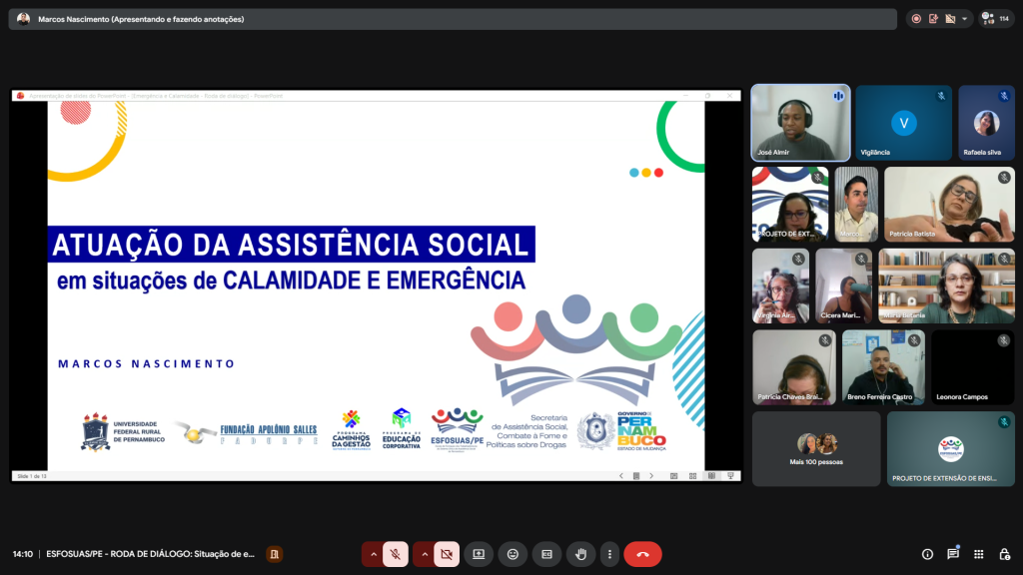Open host controls lock icon
1023x575 pixels.
(x=1004, y=554)
